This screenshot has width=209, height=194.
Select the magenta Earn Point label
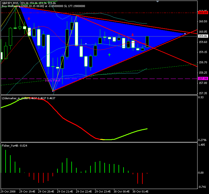pos(53,80)
